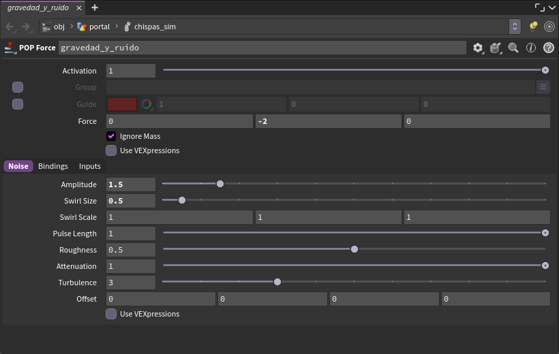Viewport: 559px width, 354px height.
Task: Click the Activation value field
Action: 131,71
